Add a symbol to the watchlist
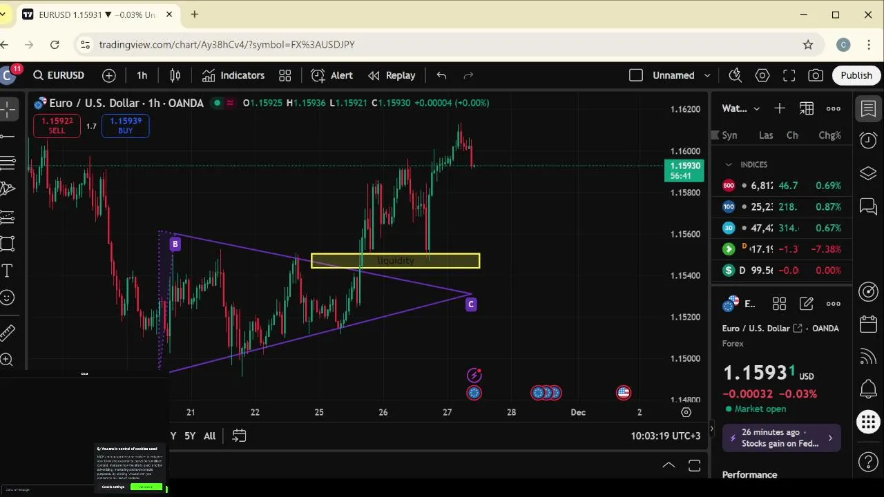 point(780,108)
